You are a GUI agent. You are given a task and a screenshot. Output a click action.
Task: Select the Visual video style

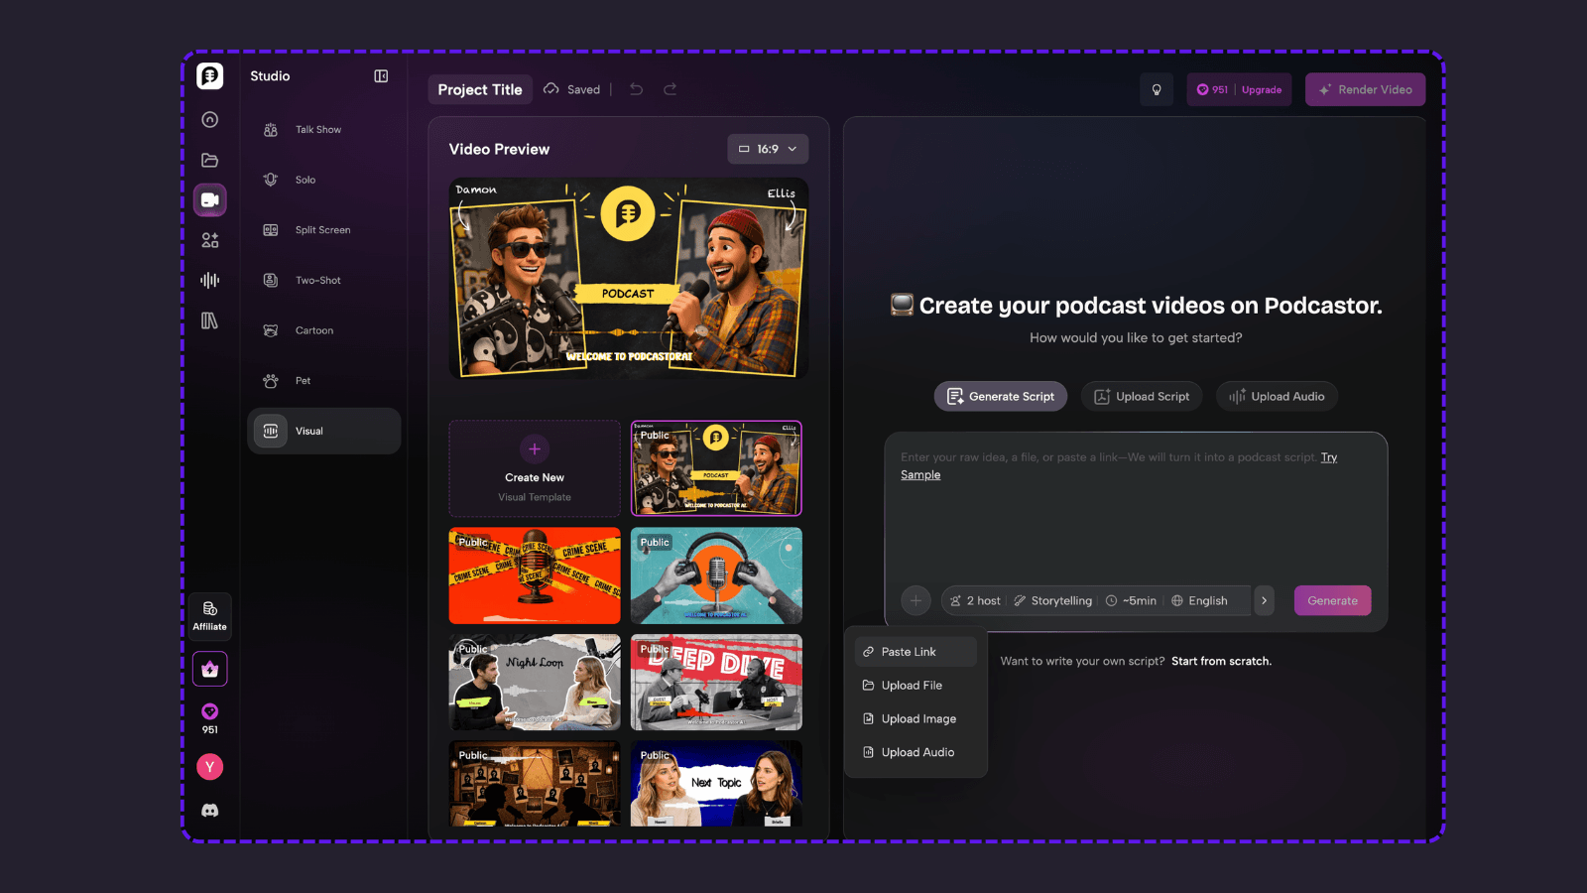pos(324,431)
